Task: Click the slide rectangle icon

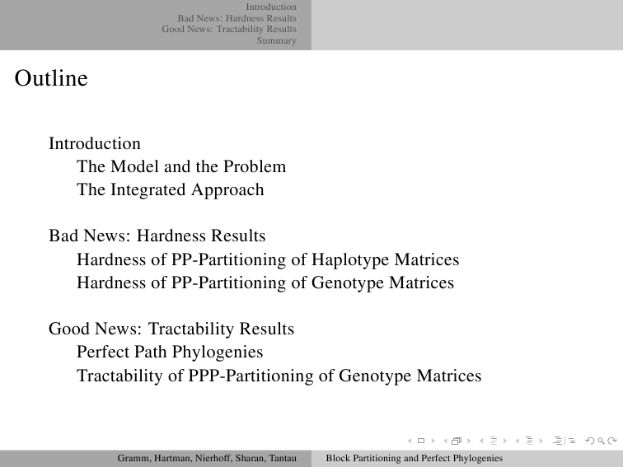Action: (421, 441)
